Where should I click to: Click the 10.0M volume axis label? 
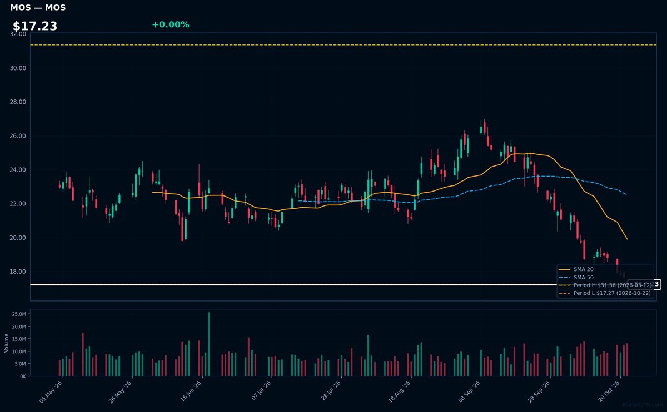pyautogui.click(x=19, y=351)
